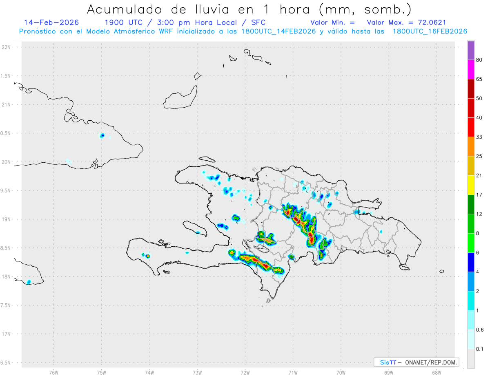This screenshot has width=490, height=378.
Task: Click the longitude label '74W'
Action: point(149,372)
